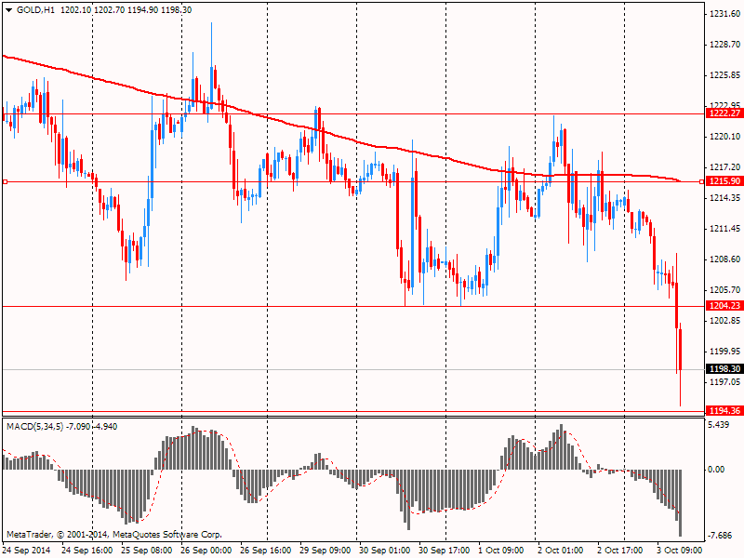The height and width of the screenshot is (558, 744).
Task: Click 1228.70 on the price scale
Action: point(723,45)
